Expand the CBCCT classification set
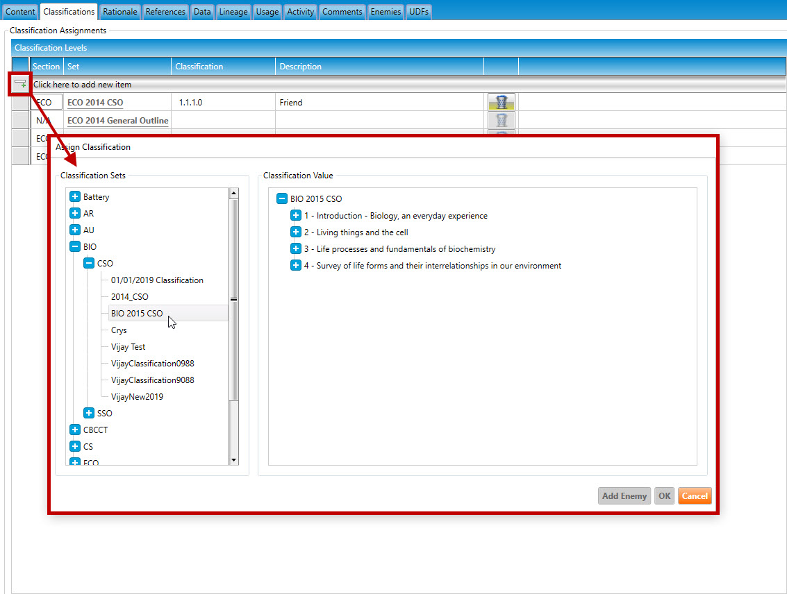This screenshot has height=594, width=787. 75,430
